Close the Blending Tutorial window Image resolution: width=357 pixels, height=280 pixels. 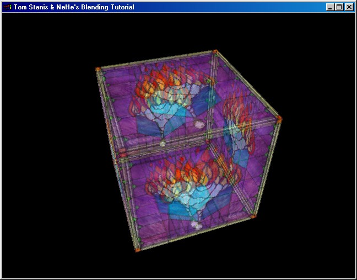tap(348, 7)
